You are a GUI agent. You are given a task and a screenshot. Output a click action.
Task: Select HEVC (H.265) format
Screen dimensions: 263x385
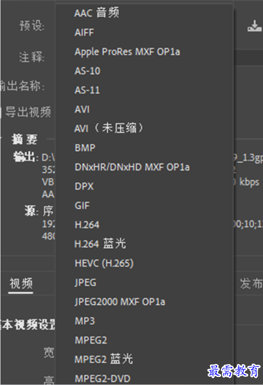(x=104, y=263)
